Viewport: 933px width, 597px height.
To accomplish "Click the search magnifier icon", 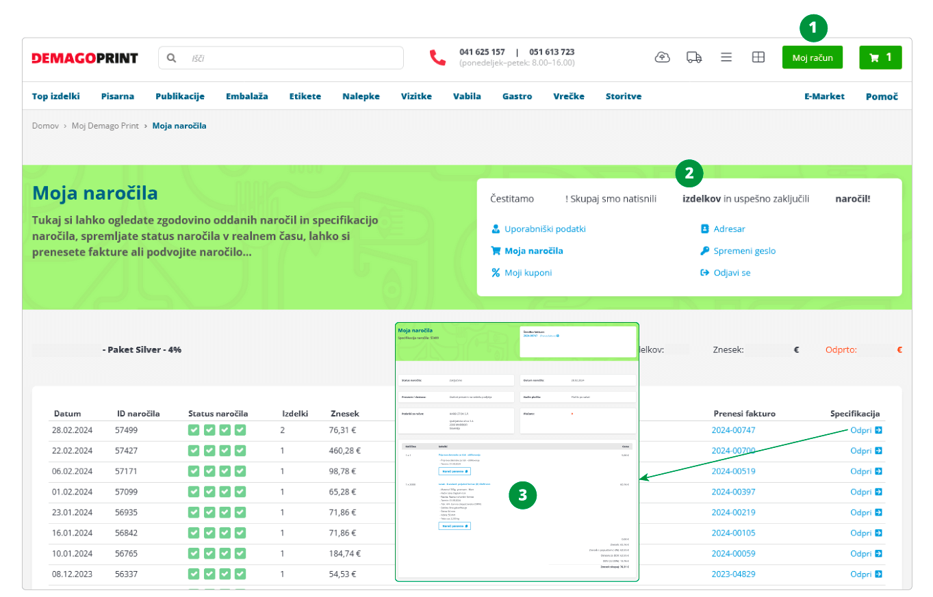I will (x=171, y=58).
